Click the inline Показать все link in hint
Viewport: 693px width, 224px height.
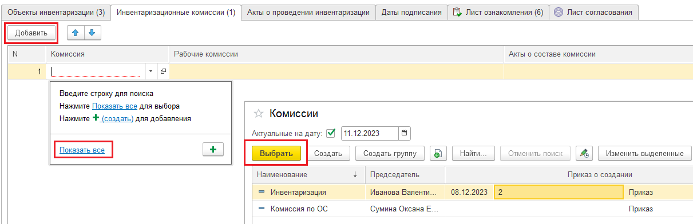[x=114, y=106]
